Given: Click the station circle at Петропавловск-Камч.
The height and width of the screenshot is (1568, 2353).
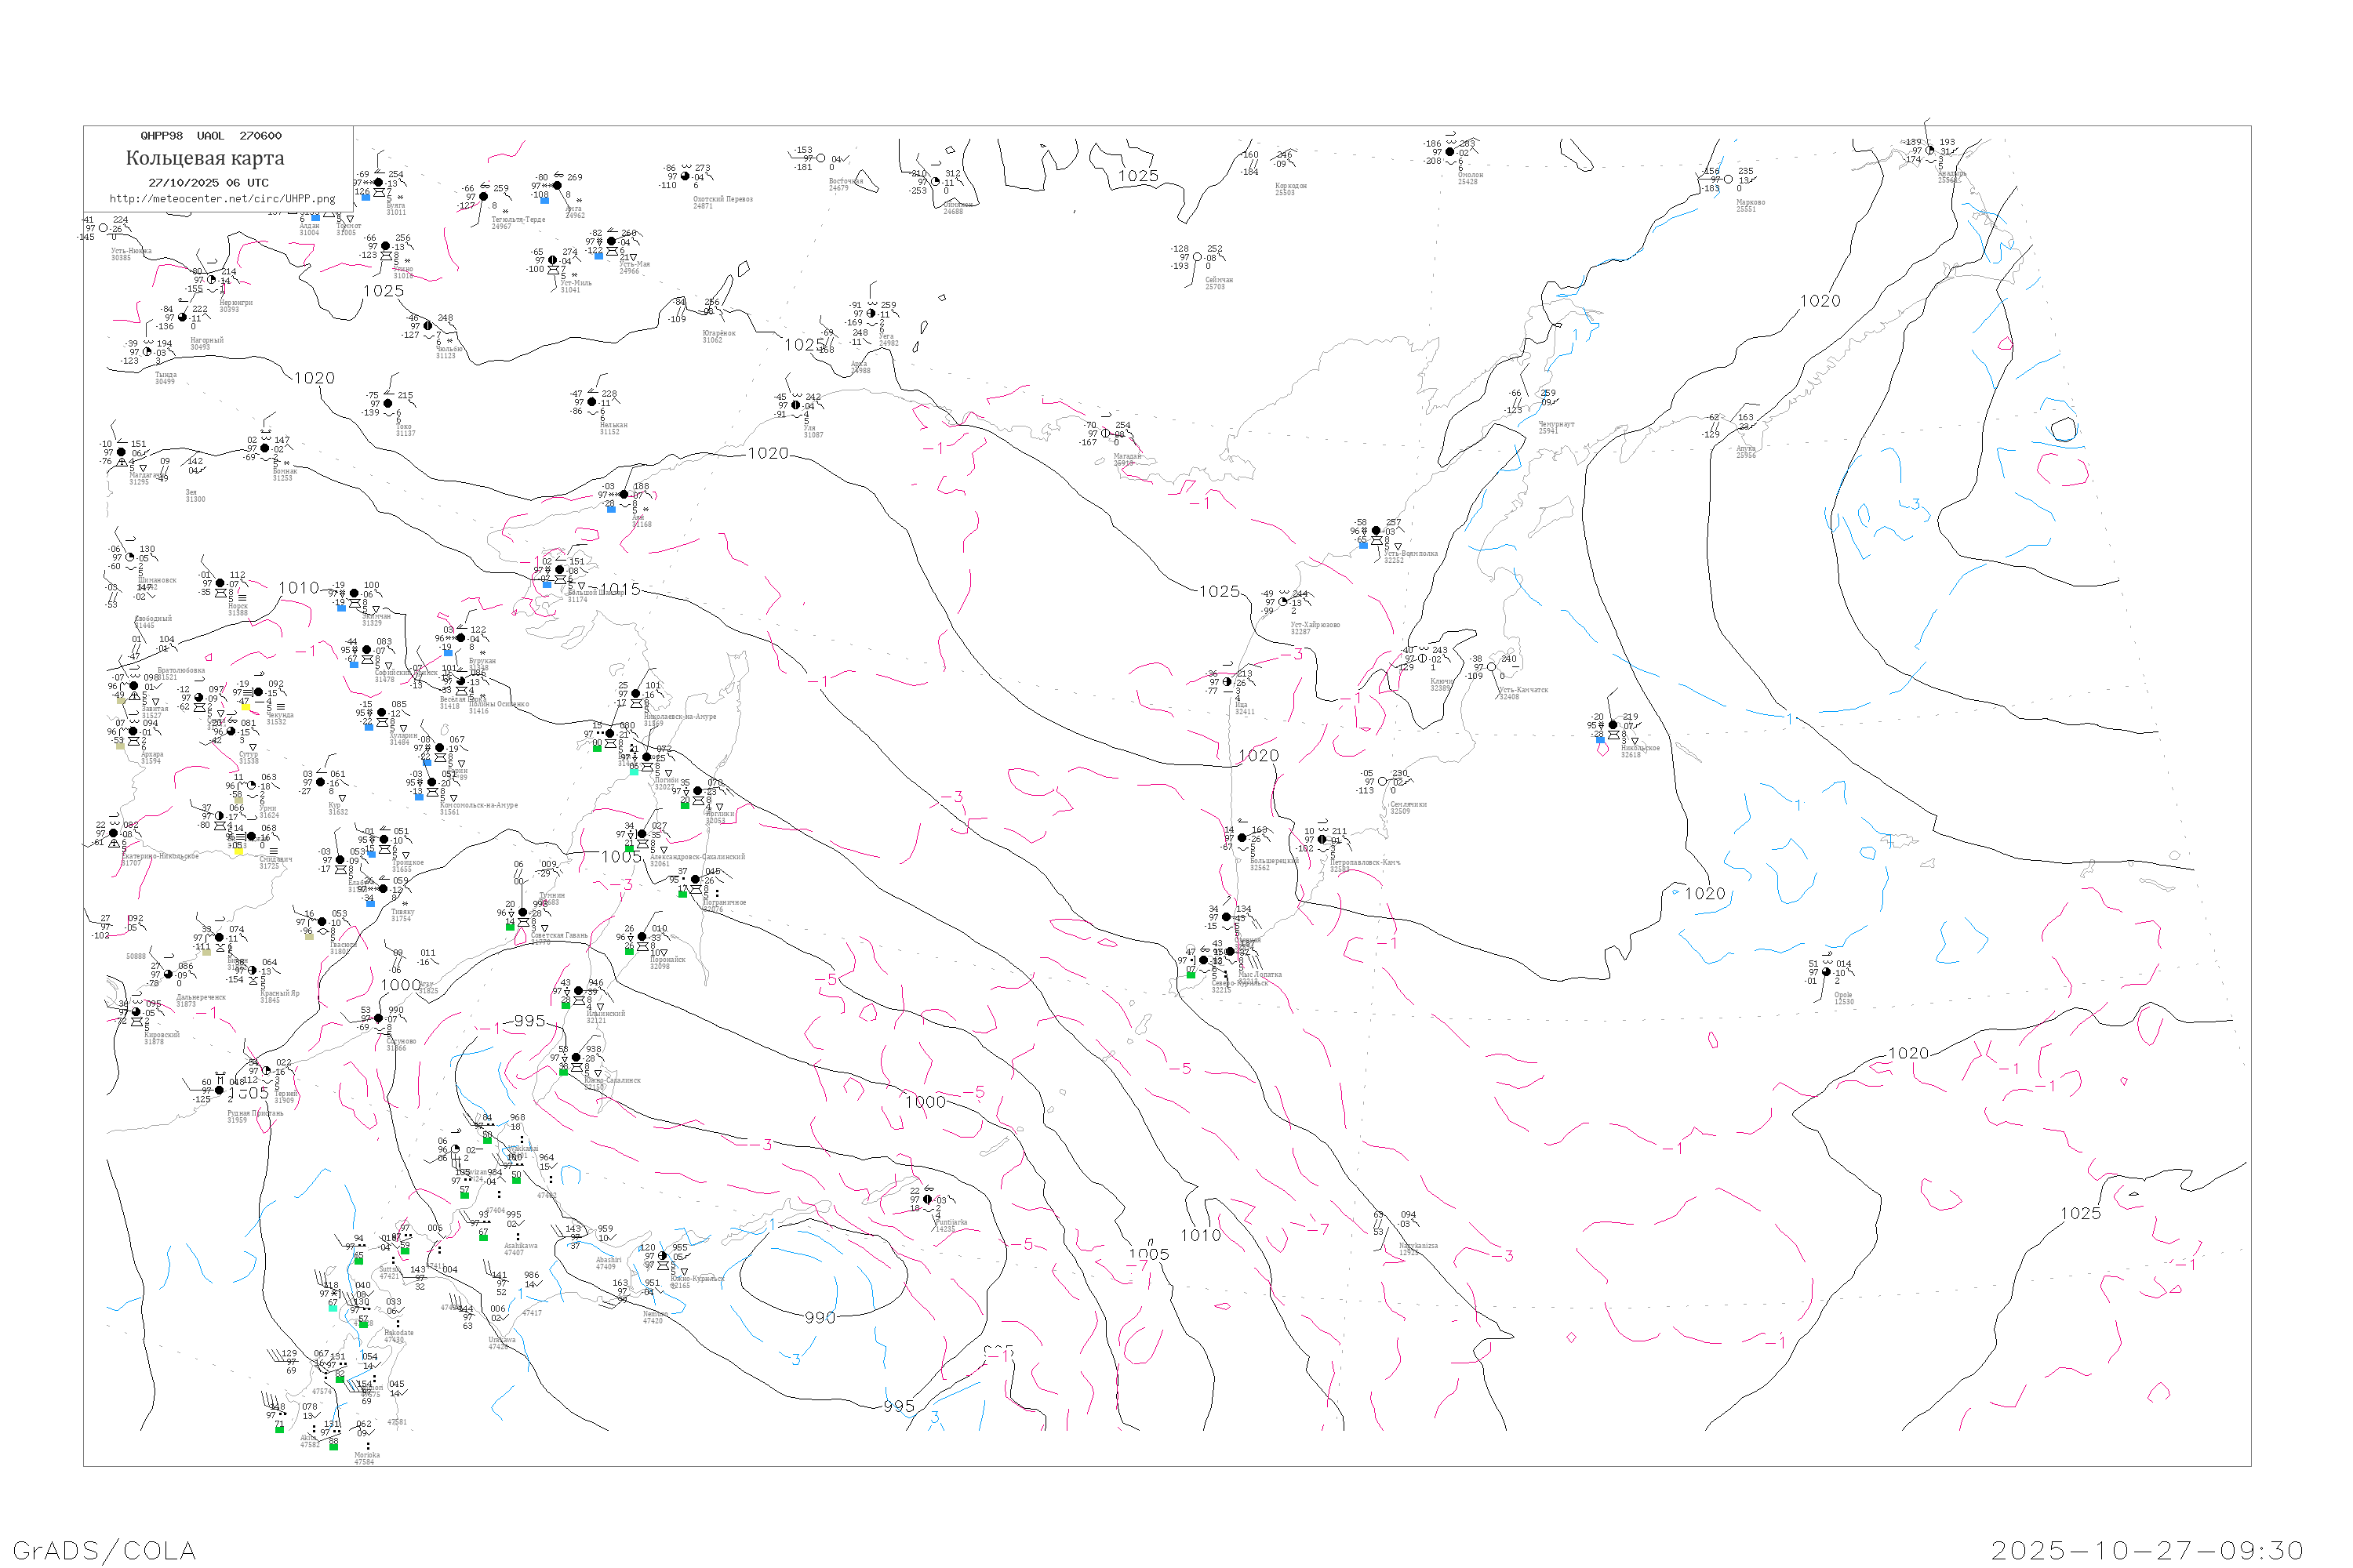Looking at the screenshot, I should [x=1322, y=840].
